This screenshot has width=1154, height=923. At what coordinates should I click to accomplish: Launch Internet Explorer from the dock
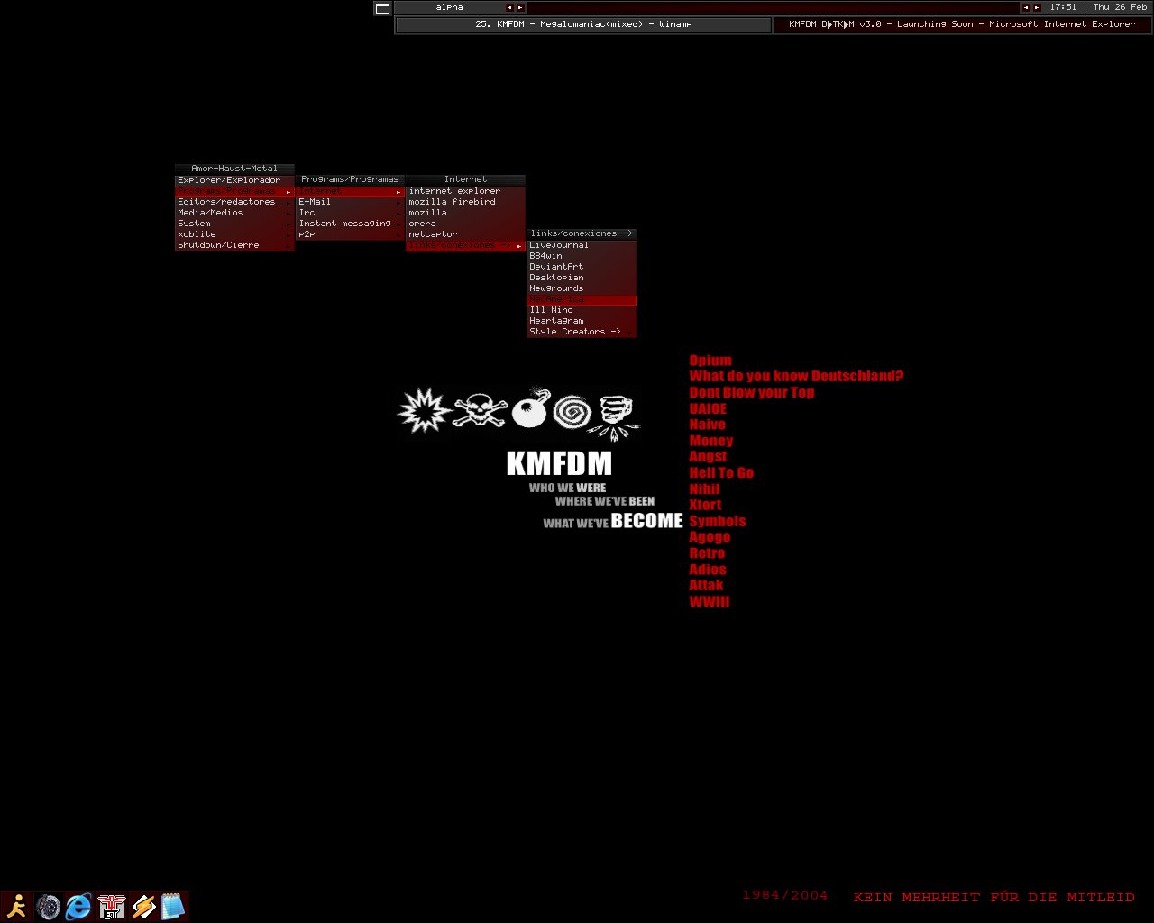point(78,906)
